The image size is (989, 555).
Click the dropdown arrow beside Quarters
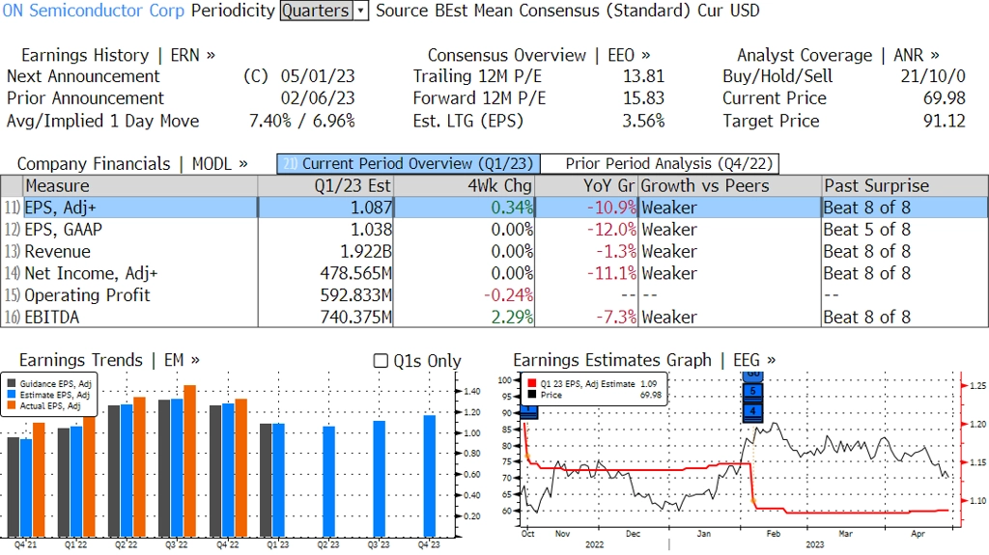point(361,11)
